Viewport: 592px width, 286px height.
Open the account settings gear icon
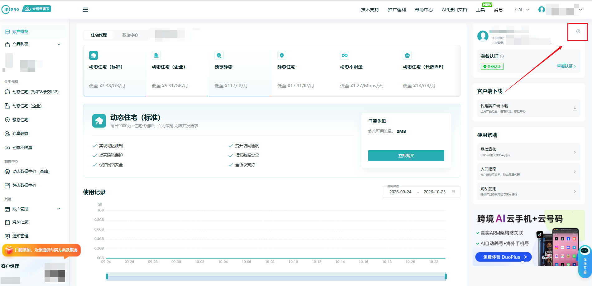click(x=578, y=32)
